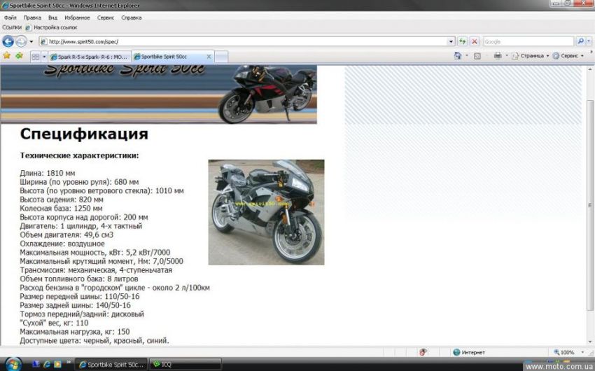
Task: Show more toolbar commands chevron
Action: (591, 52)
